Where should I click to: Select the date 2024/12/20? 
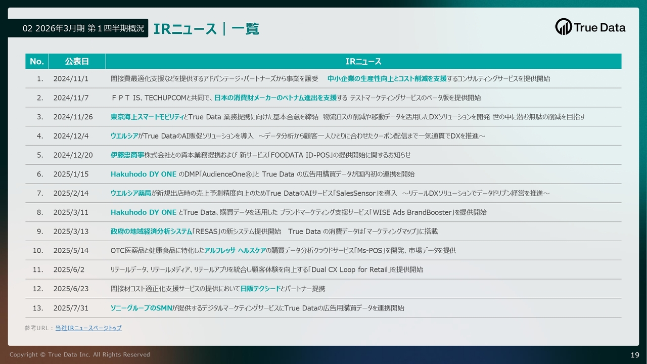tap(73, 155)
